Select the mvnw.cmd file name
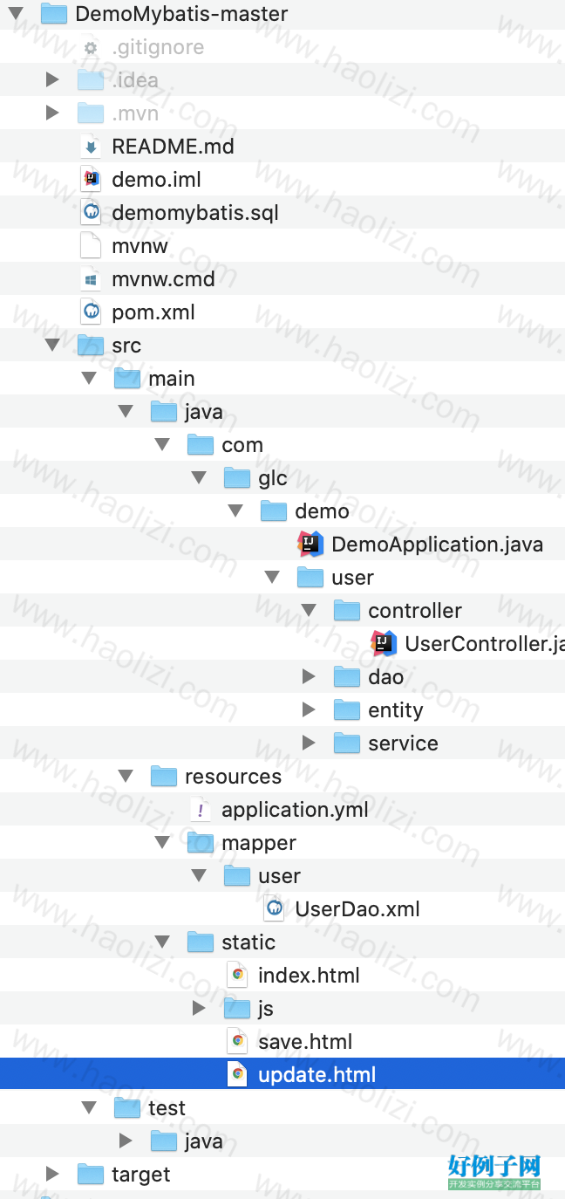The width and height of the screenshot is (565, 1199). [x=163, y=279]
